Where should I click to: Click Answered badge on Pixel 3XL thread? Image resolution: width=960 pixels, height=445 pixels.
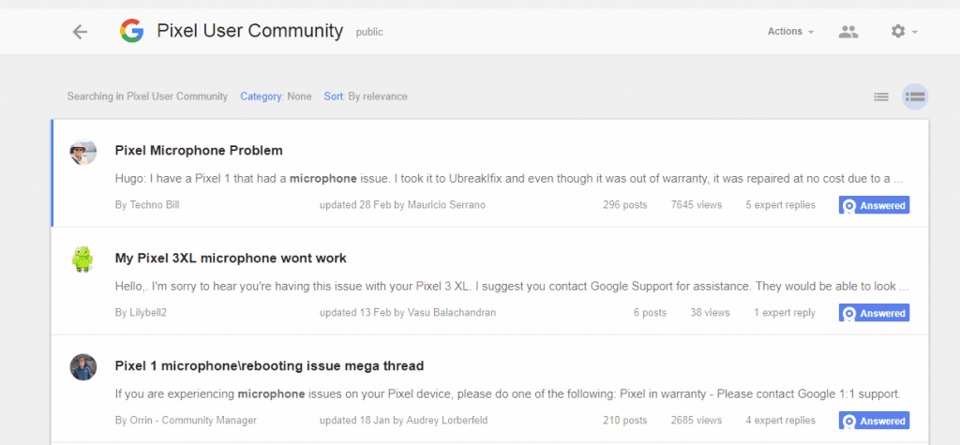point(874,313)
